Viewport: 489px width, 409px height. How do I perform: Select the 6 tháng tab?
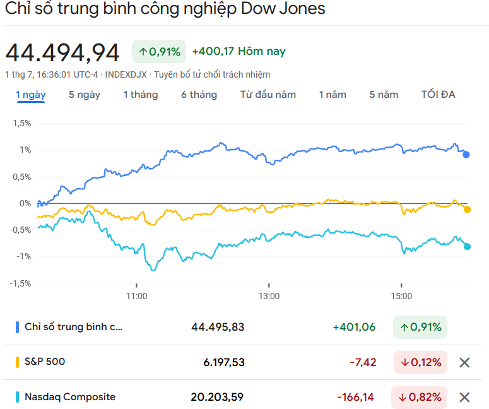tap(199, 95)
